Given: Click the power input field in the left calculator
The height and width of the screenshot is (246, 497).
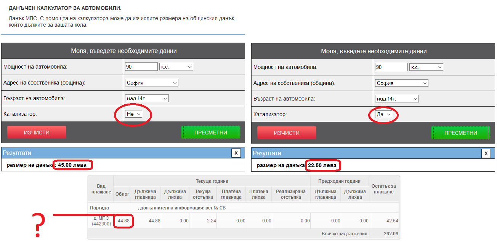Looking at the screenshot, I should 141,67.
